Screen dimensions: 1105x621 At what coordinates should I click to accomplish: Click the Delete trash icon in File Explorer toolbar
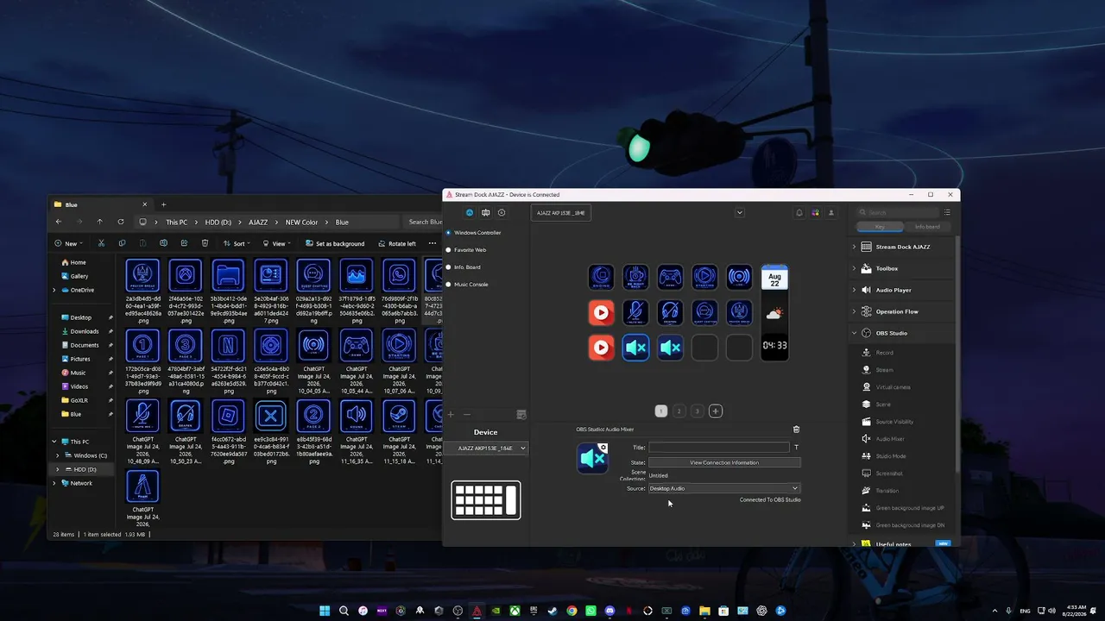[x=205, y=243]
